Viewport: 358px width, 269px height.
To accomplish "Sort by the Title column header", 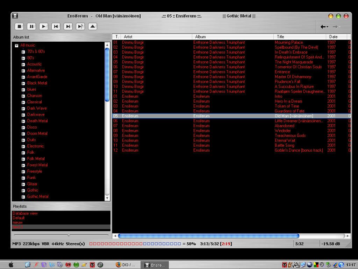I will [x=300, y=36].
